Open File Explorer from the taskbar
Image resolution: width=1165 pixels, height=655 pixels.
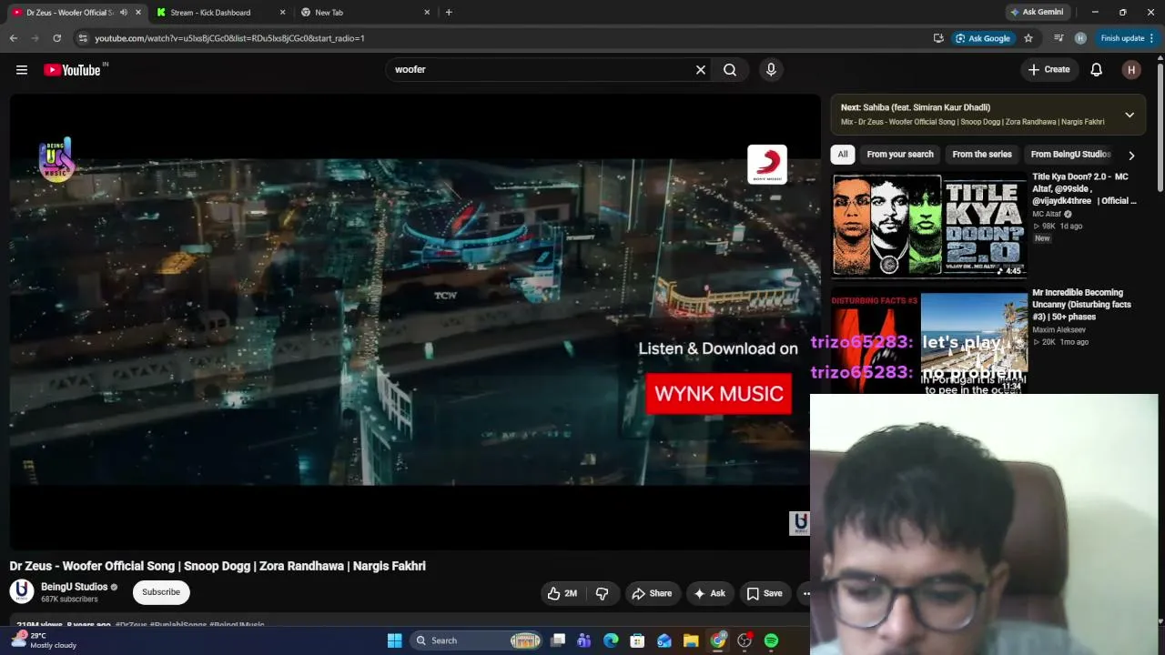click(691, 640)
